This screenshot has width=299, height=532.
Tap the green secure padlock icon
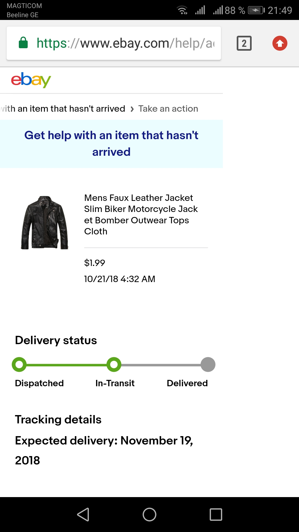tap(23, 43)
